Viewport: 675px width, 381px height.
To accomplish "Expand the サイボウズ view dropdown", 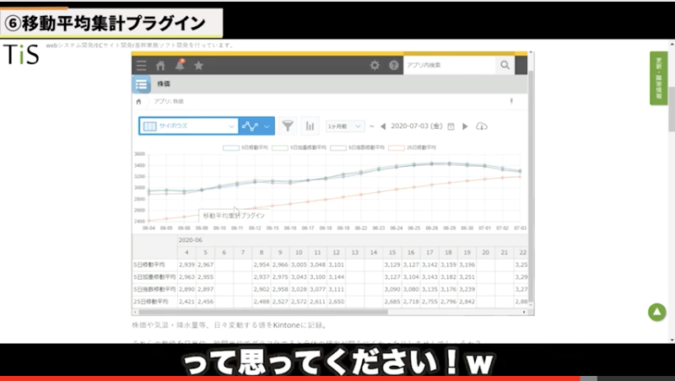I will 187,126.
